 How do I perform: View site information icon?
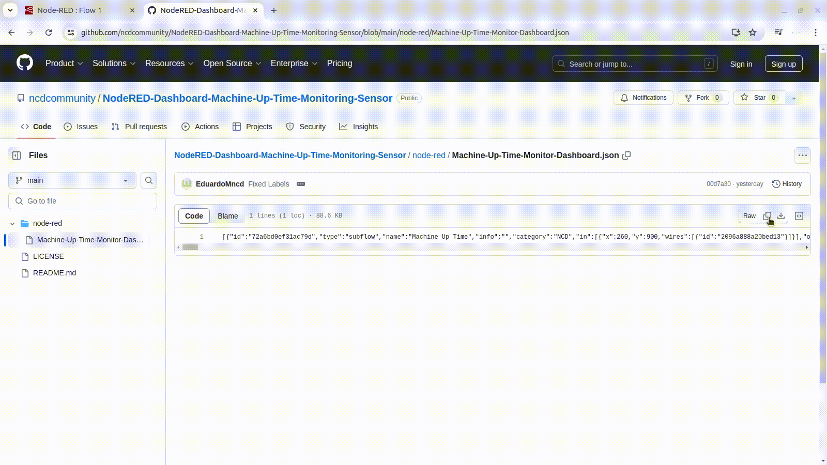(x=71, y=33)
